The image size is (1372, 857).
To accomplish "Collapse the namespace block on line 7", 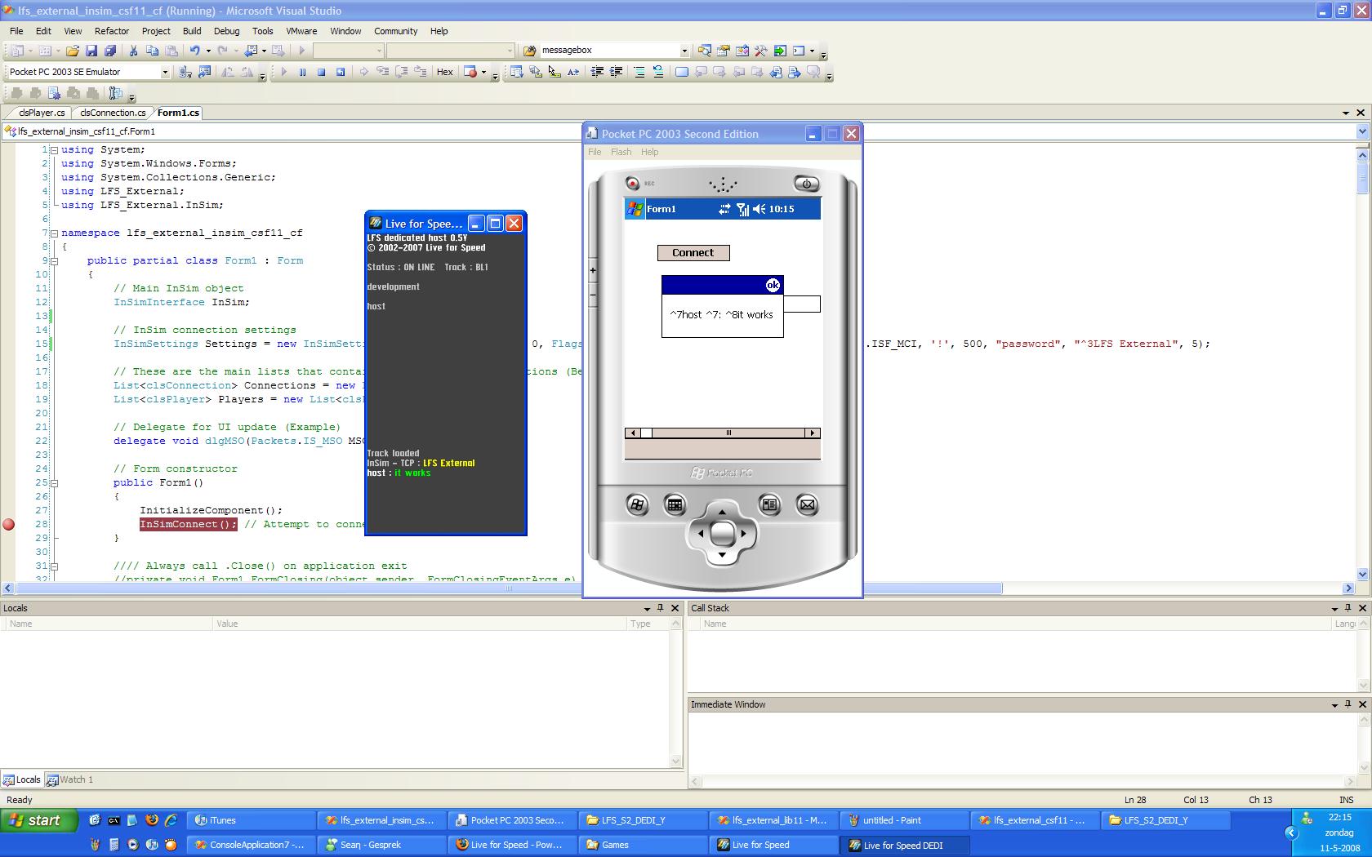I will point(54,233).
